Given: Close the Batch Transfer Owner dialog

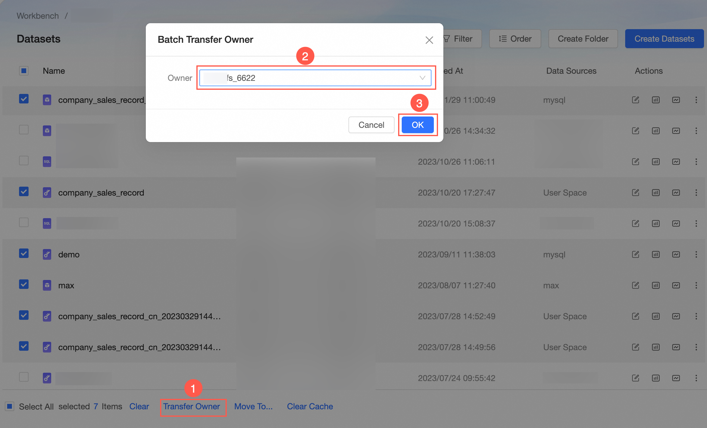Looking at the screenshot, I should 429,40.
